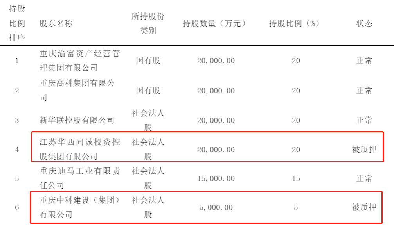Click rank number 3 cell
394x228 pixels.
pos(17,120)
